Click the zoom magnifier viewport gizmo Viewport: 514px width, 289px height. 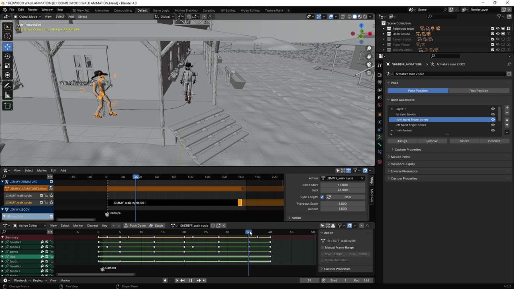click(369, 49)
